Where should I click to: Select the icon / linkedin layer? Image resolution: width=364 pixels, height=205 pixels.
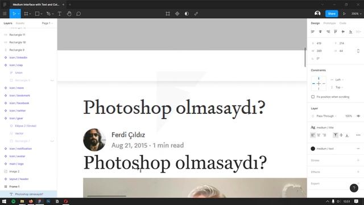[18, 58]
